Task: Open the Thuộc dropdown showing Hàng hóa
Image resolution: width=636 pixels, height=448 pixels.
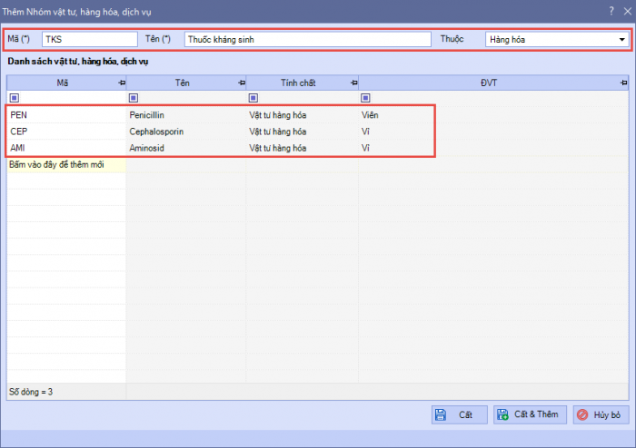Action: pyautogui.click(x=621, y=40)
